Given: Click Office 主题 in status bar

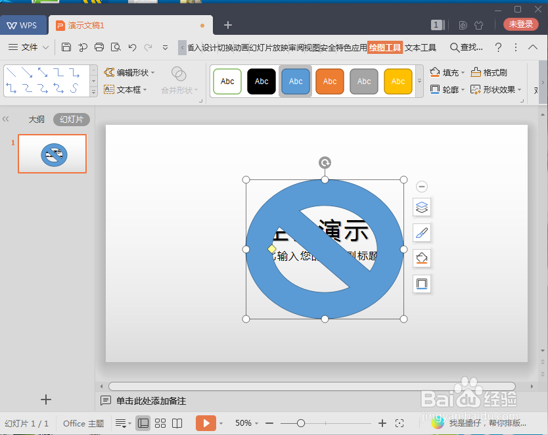Looking at the screenshot, I should coord(83,423).
